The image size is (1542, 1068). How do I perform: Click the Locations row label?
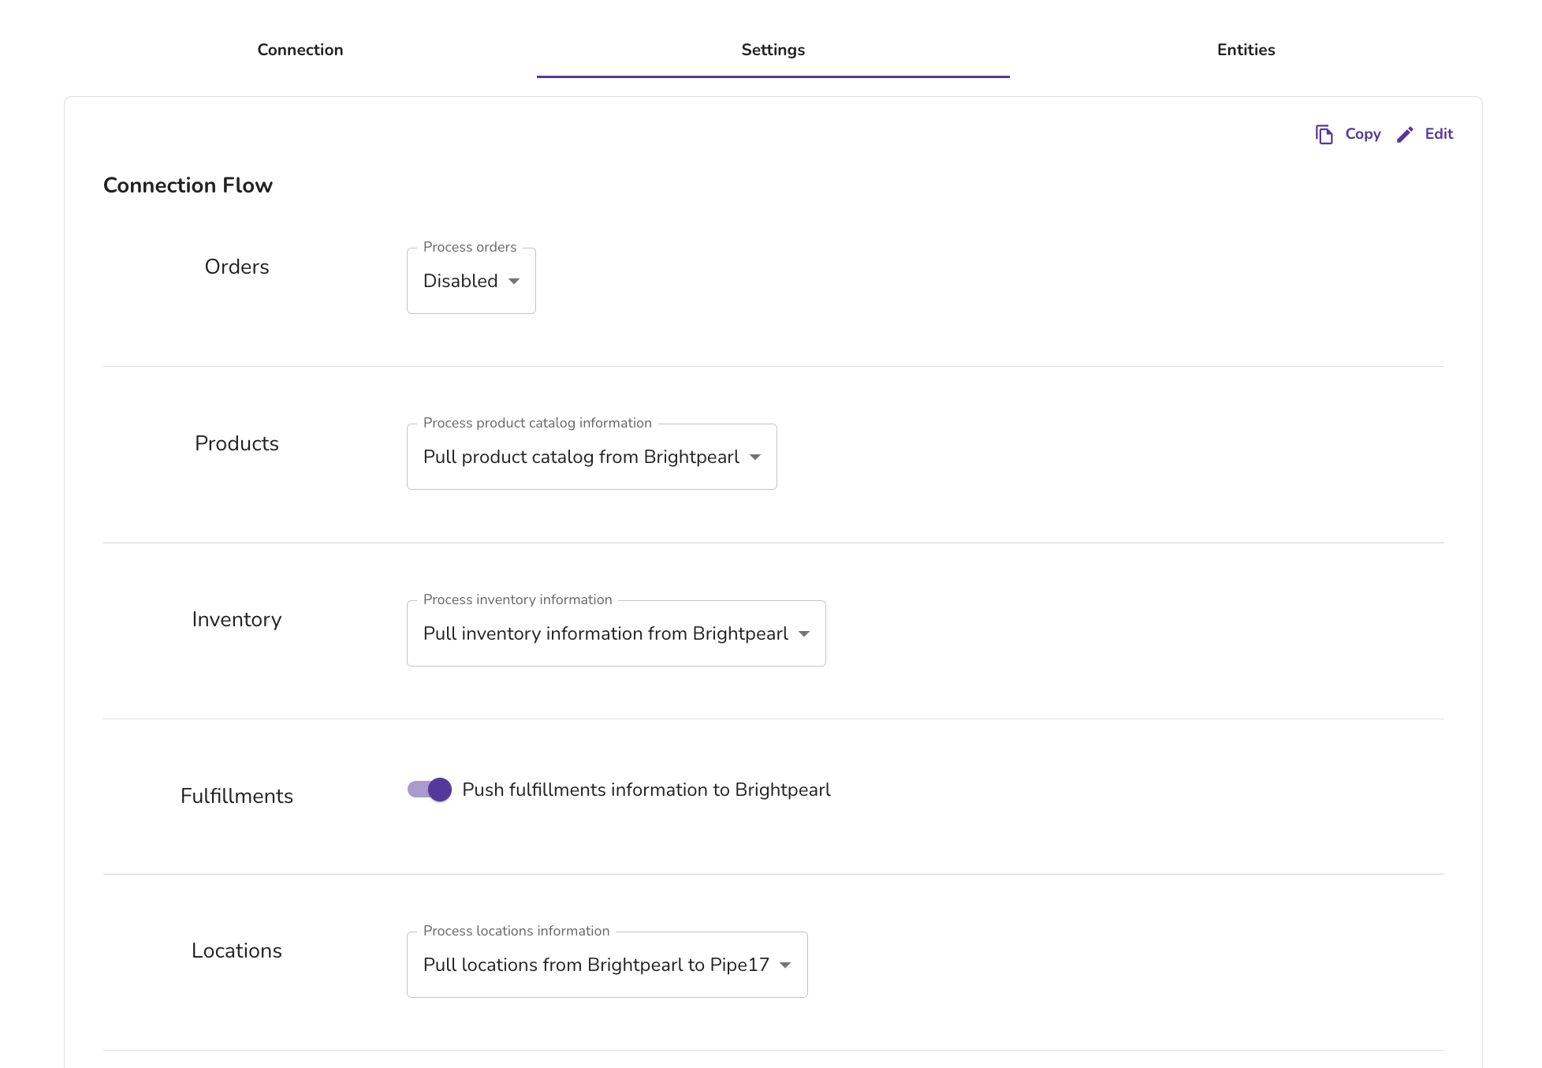click(x=237, y=951)
